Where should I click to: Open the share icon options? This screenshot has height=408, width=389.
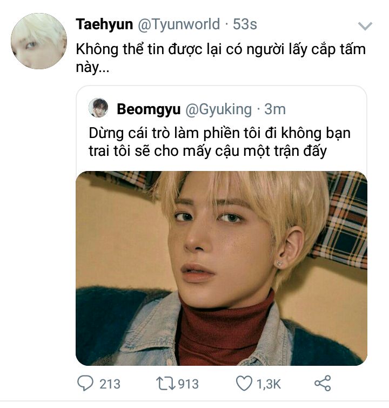point(323,383)
